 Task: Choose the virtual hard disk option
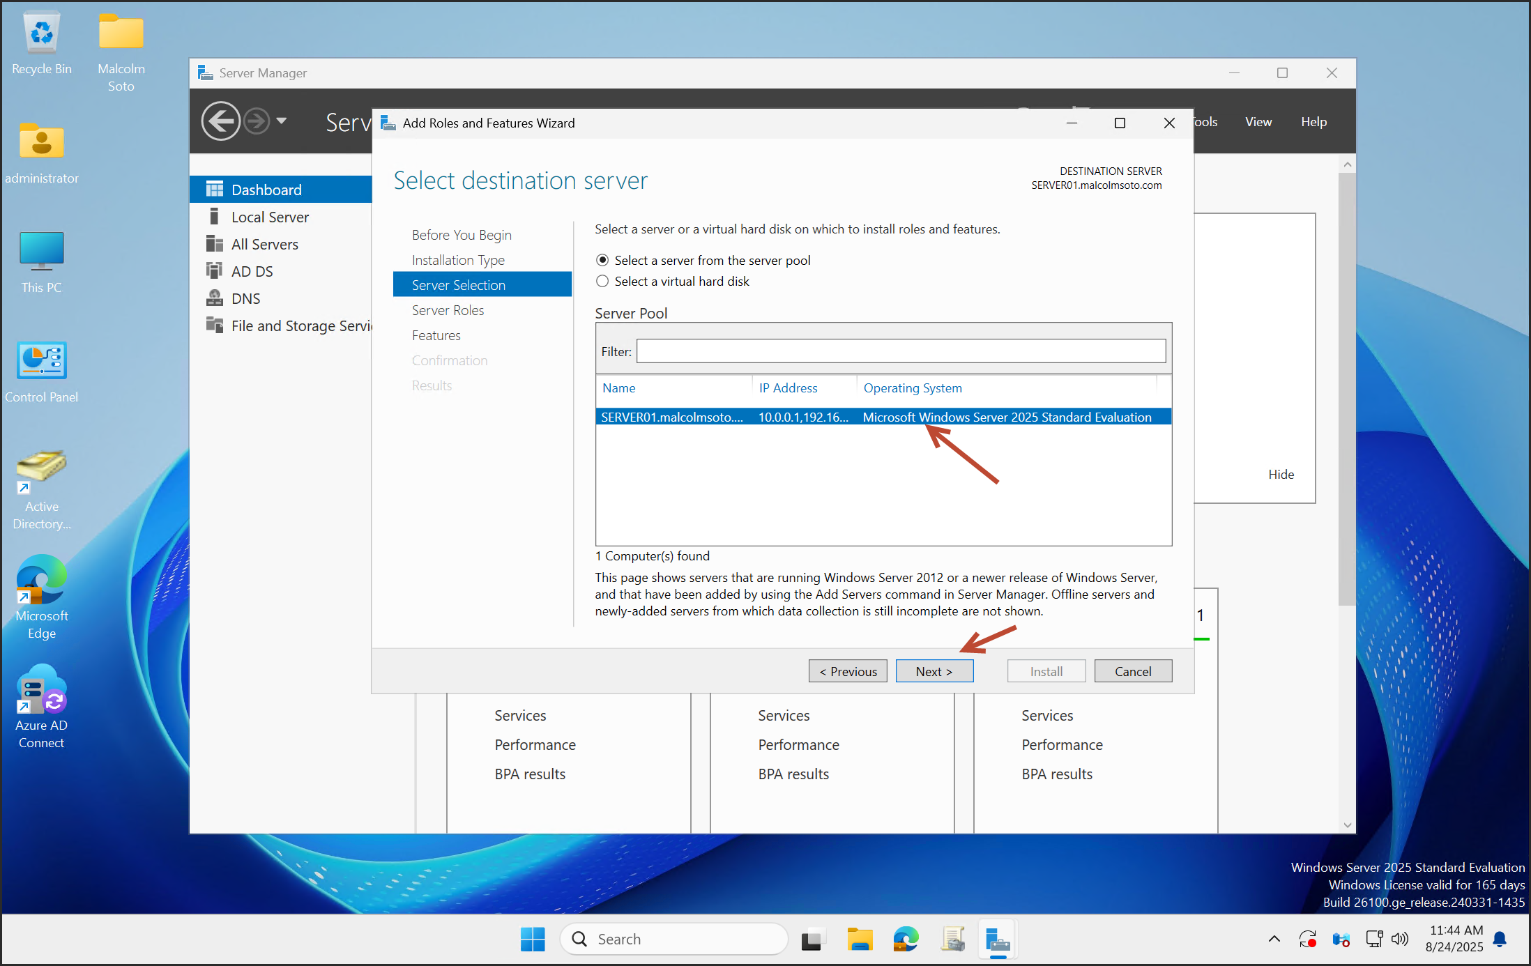tap(603, 281)
